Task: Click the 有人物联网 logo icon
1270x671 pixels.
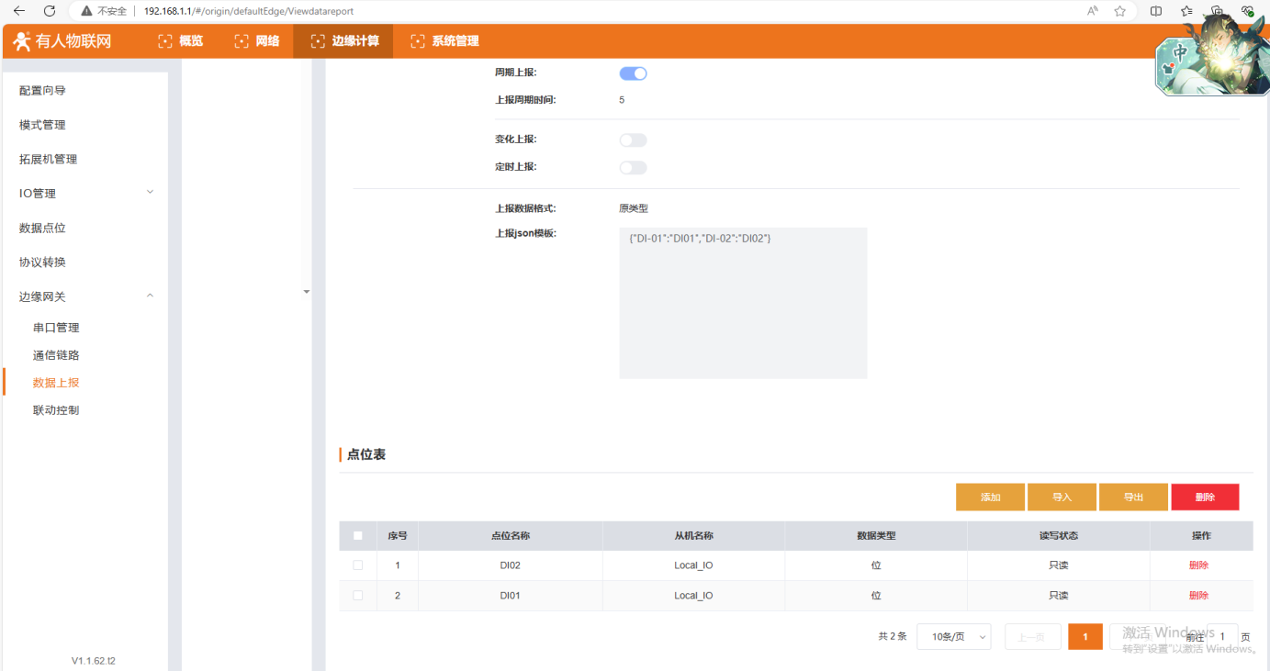Action: pyautogui.click(x=22, y=41)
